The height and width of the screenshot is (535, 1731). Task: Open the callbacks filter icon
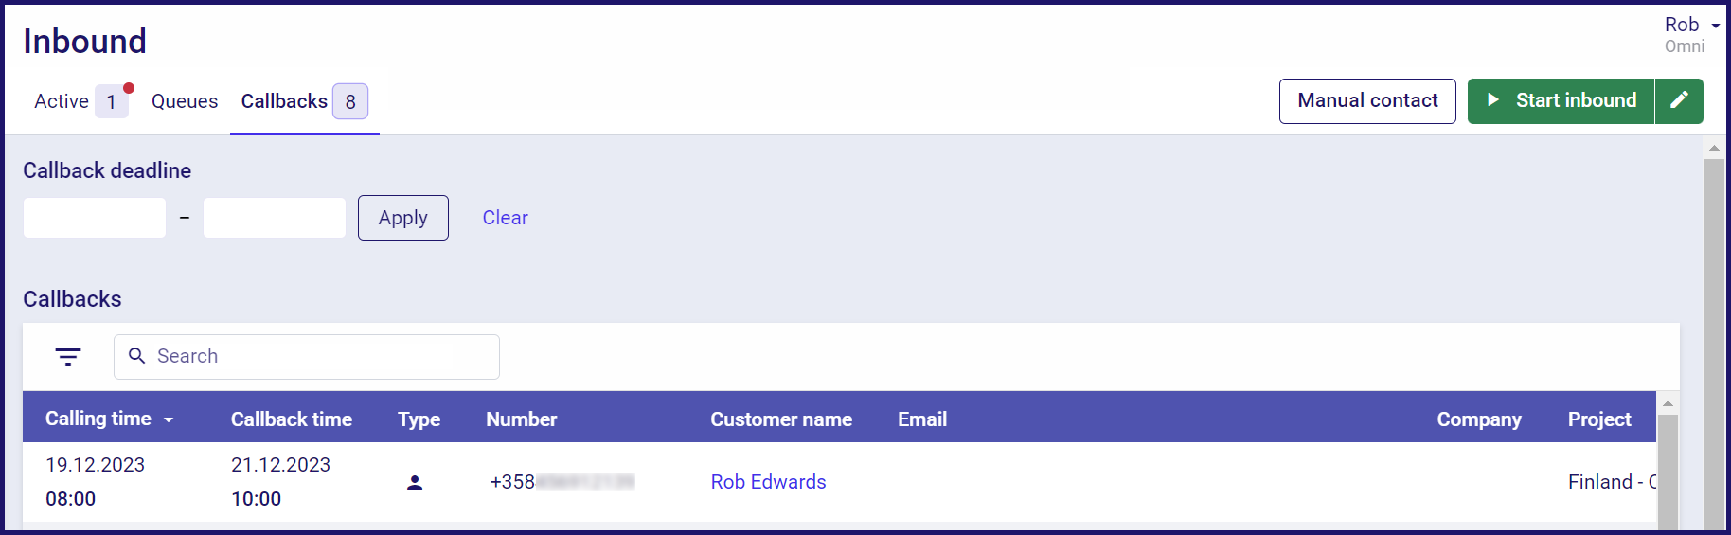coord(68,357)
